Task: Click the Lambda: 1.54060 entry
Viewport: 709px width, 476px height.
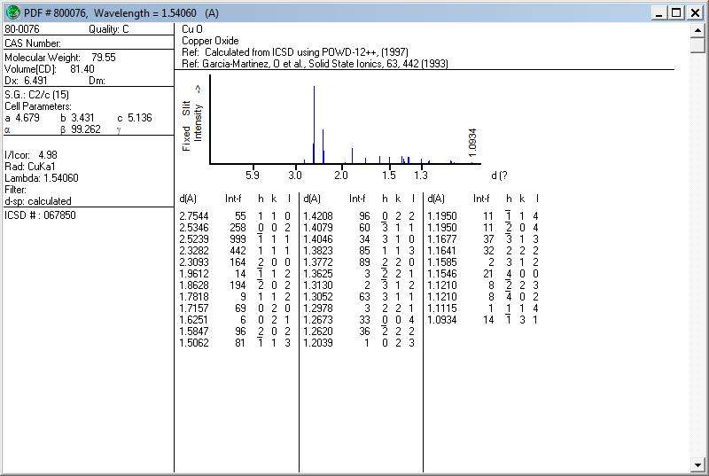Action: click(x=42, y=178)
